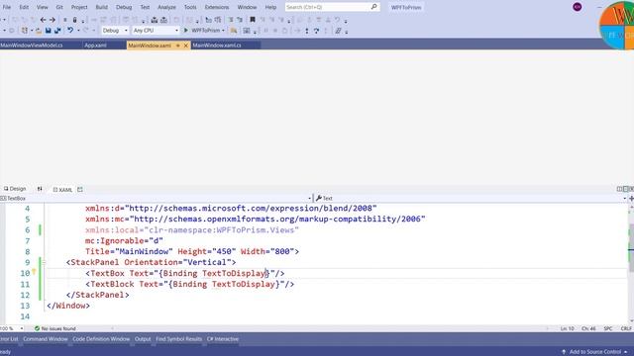Open the Debug configuration dropdown

click(115, 31)
